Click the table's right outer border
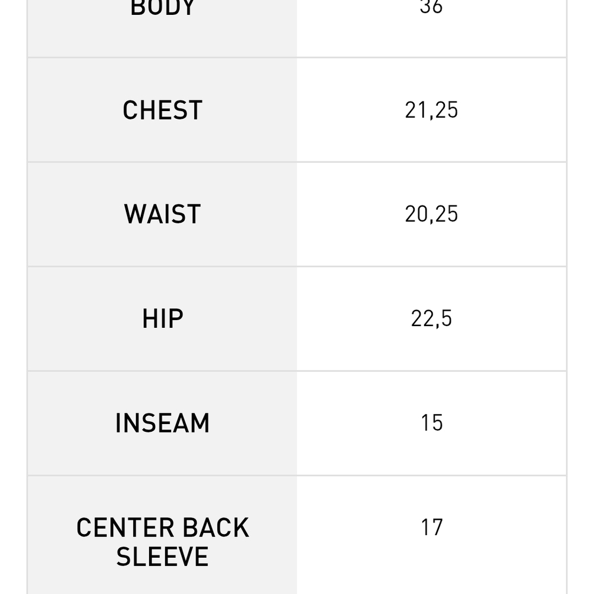The width and height of the screenshot is (594, 594). click(566, 297)
